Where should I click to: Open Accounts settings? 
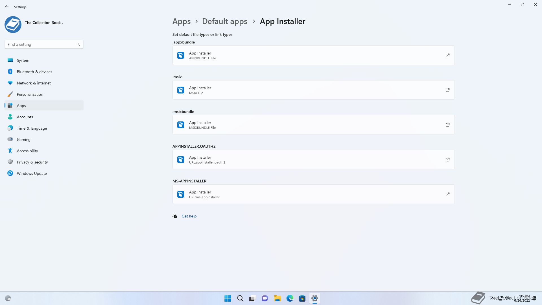point(44,117)
